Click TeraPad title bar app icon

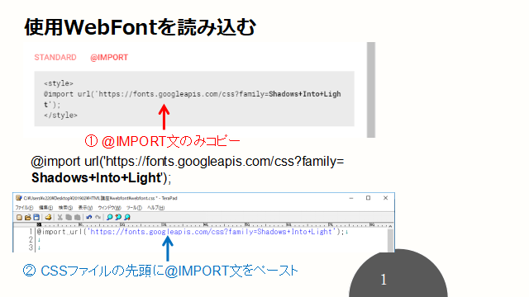(19, 198)
